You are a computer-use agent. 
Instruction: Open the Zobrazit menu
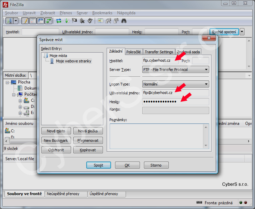pos(48,13)
